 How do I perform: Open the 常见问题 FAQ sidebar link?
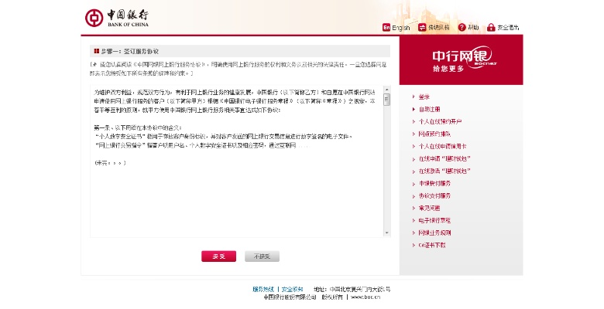click(430, 208)
